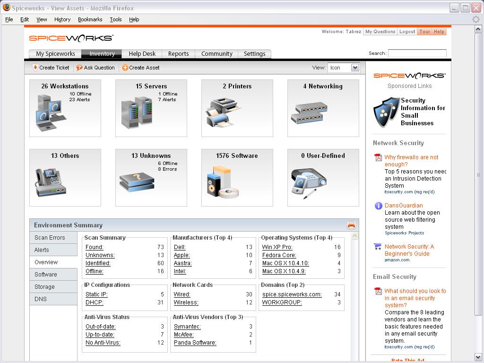Viewport: 484px width, 363px height.
Task: Open the DHCP configurations link
Action: click(95, 302)
